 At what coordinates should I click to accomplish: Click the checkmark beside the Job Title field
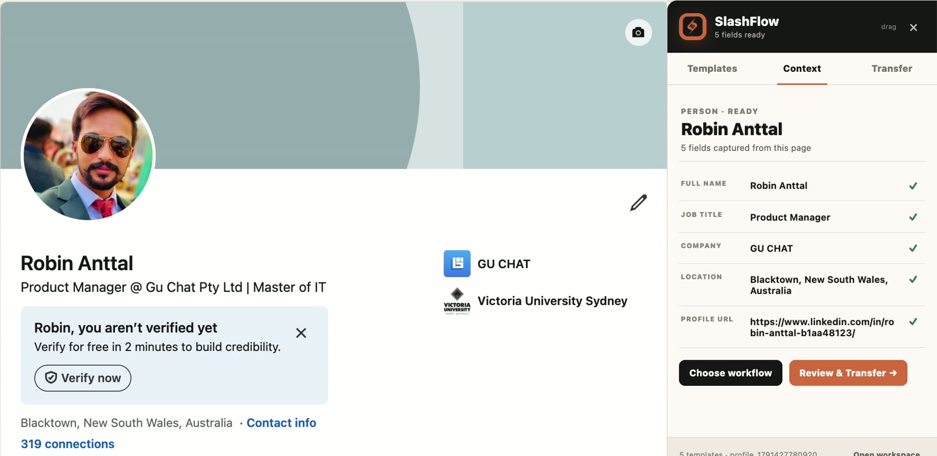(913, 217)
